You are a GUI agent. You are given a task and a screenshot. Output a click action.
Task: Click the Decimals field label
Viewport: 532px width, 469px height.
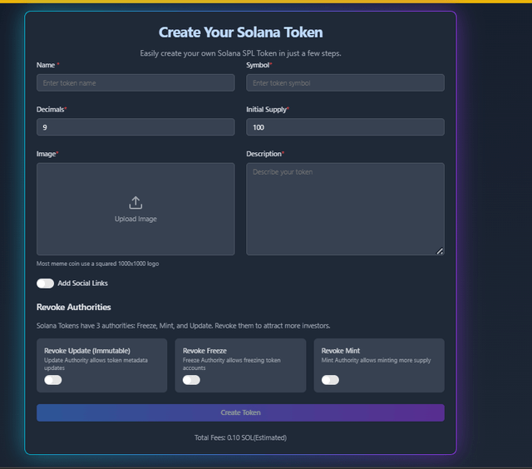coord(50,110)
